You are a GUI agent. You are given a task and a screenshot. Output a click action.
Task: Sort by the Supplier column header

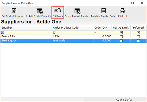tap(26, 28)
